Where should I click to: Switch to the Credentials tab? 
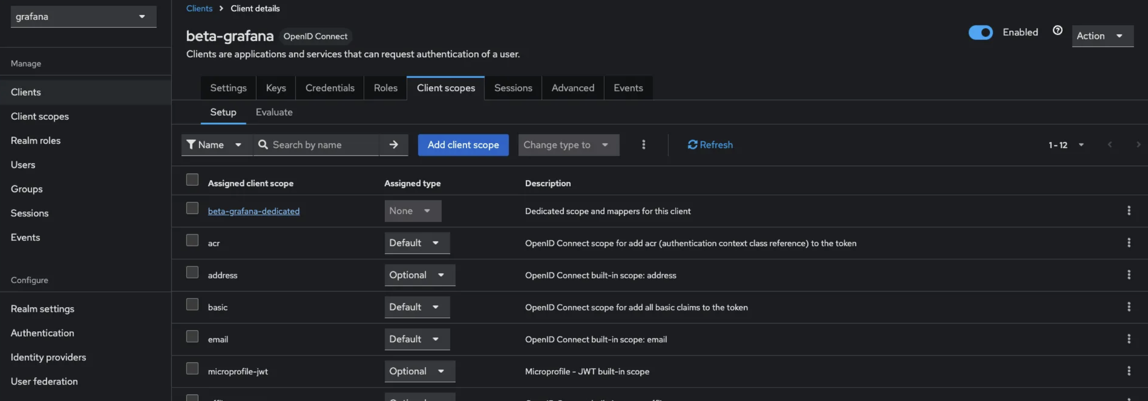pos(330,88)
